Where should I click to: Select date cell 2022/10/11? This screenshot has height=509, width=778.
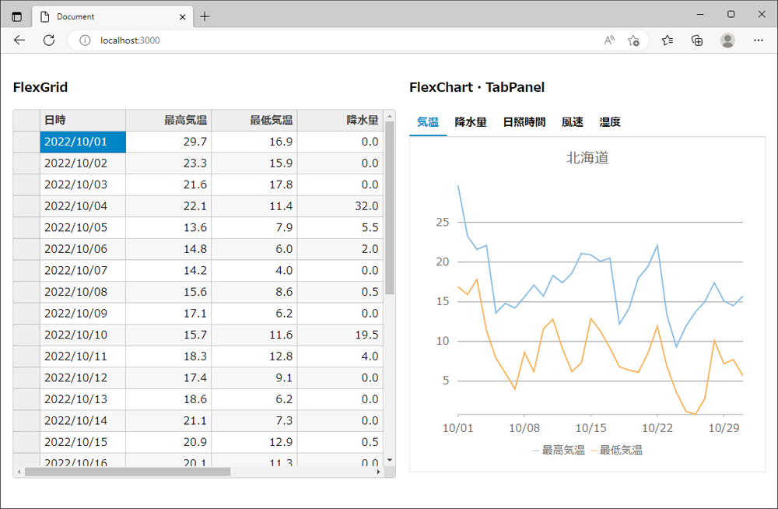click(x=83, y=356)
